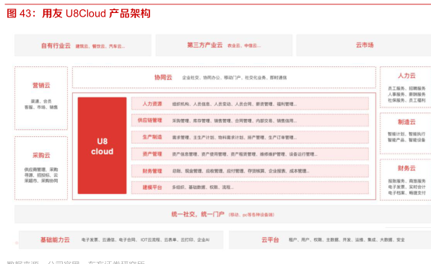Viewport: 431px width, 264px height.
Task: Select the '制造云' heading
Action: point(406,122)
